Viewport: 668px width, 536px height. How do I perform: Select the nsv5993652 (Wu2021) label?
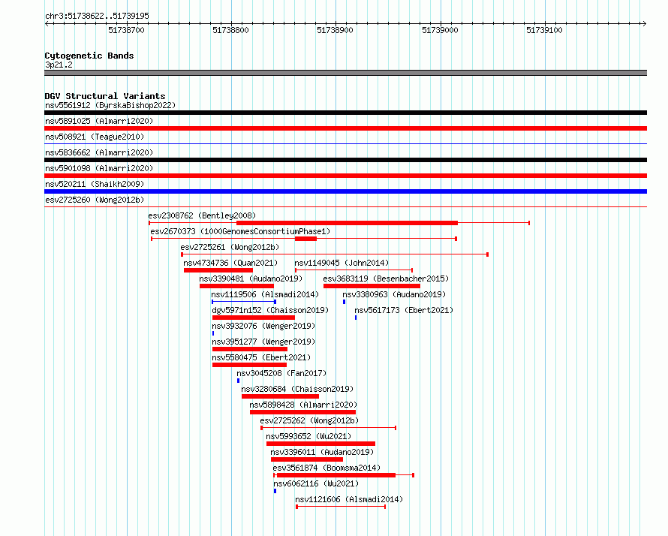point(309,436)
